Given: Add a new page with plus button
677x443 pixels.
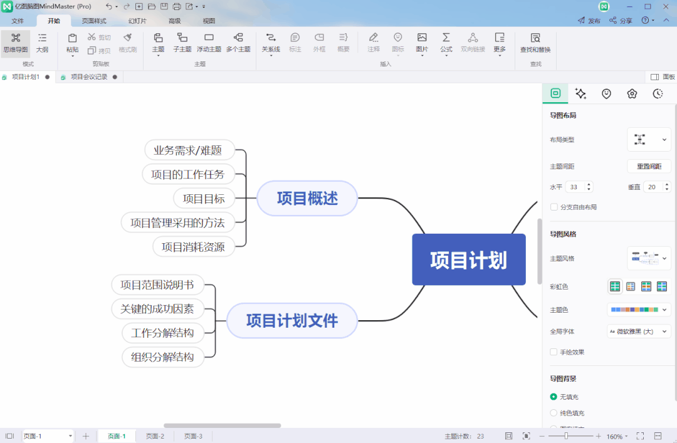Looking at the screenshot, I should click(85, 436).
